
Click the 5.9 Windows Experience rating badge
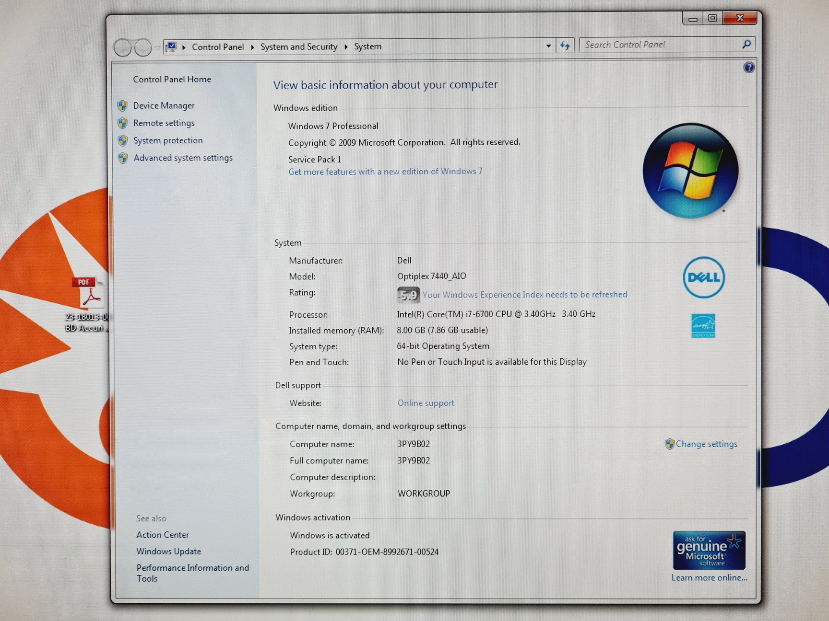pyautogui.click(x=408, y=295)
